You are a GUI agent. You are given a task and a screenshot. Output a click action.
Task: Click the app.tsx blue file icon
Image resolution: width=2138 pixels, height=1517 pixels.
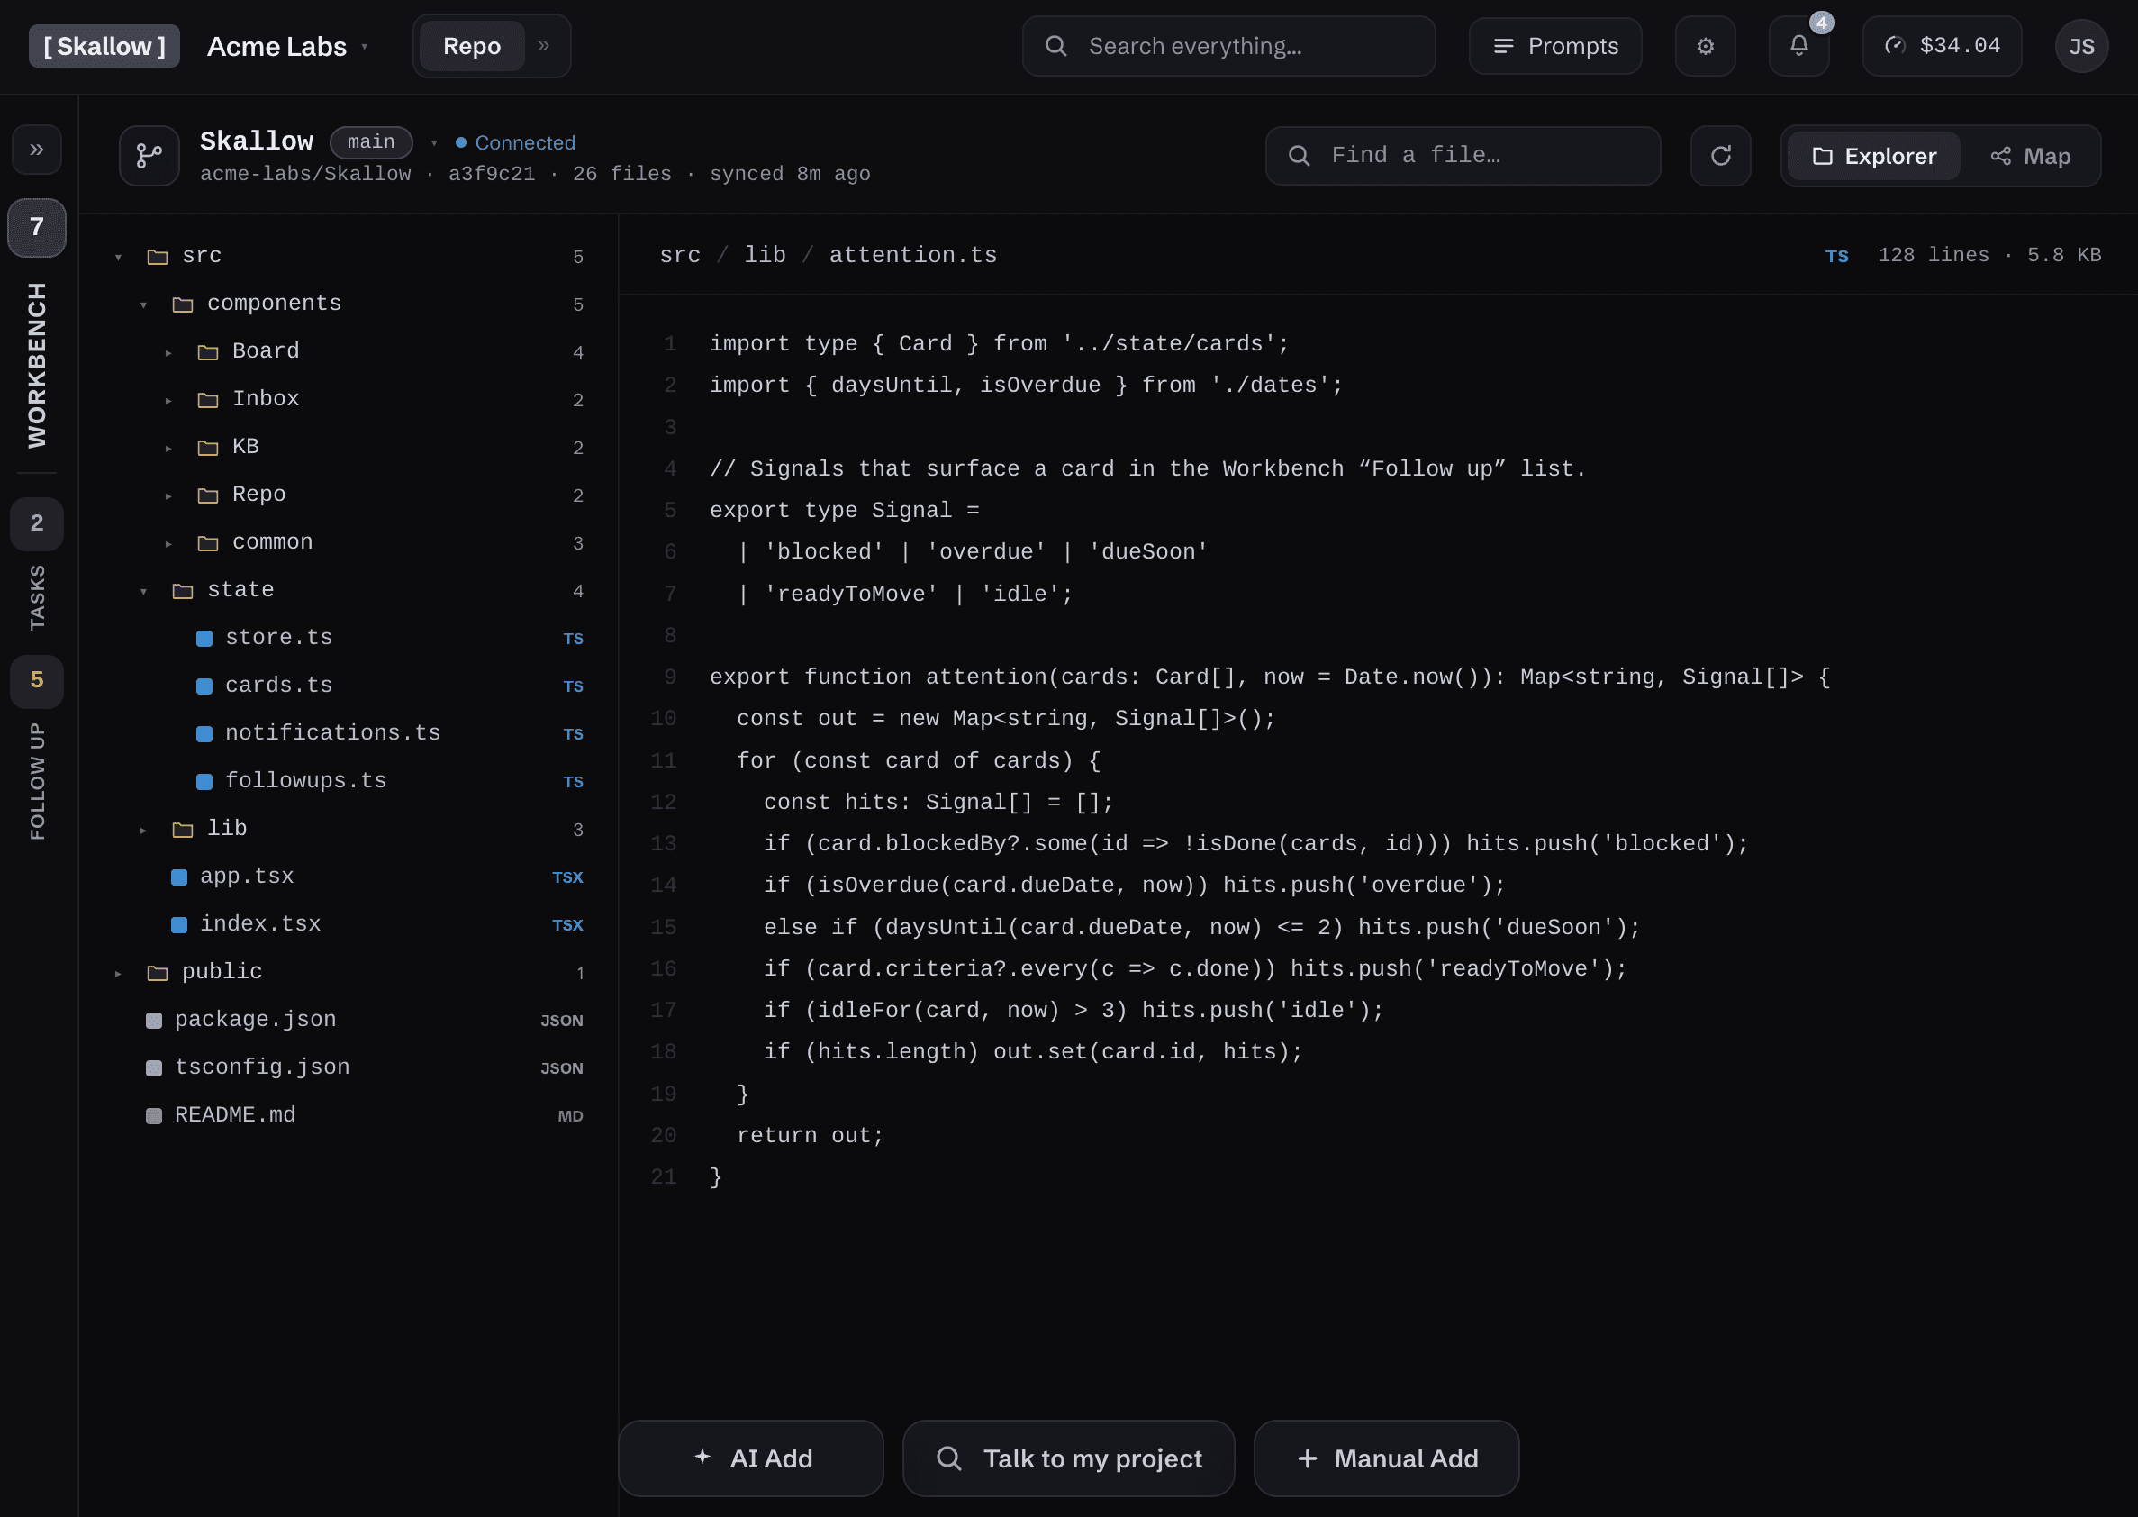[179, 877]
